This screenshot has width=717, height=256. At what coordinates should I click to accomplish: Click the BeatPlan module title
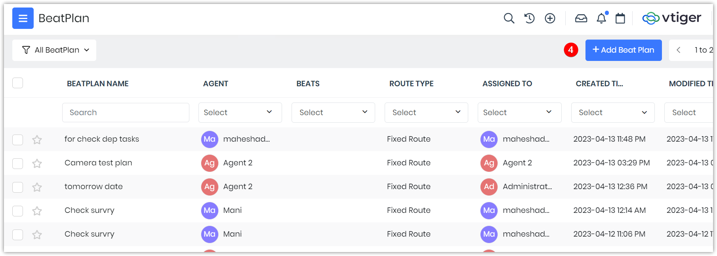pos(64,18)
